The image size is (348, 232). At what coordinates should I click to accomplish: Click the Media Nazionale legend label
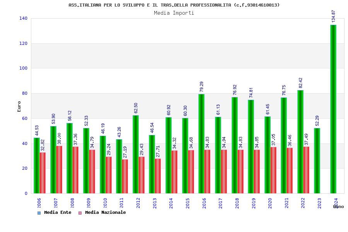[x=106, y=212]
